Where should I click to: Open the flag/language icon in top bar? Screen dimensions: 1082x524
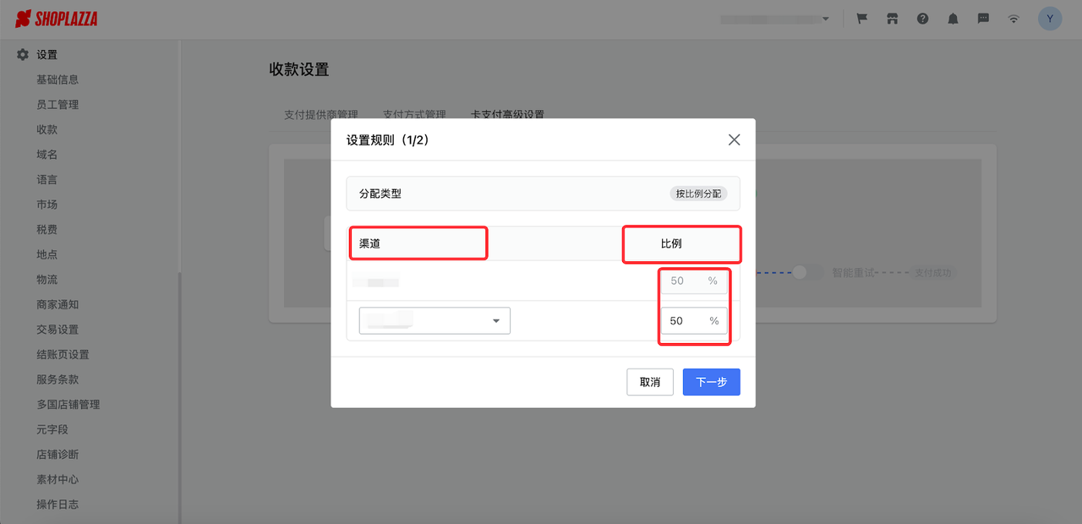[x=861, y=18]
